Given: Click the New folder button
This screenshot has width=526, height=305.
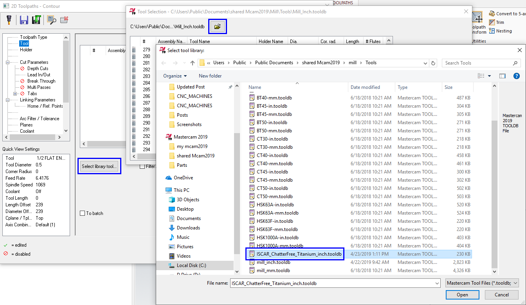Looking at the screenshot, I should [x=210, y=76].
